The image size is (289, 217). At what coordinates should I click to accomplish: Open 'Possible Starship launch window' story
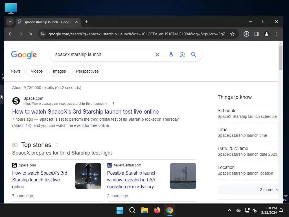pos(132,180)
